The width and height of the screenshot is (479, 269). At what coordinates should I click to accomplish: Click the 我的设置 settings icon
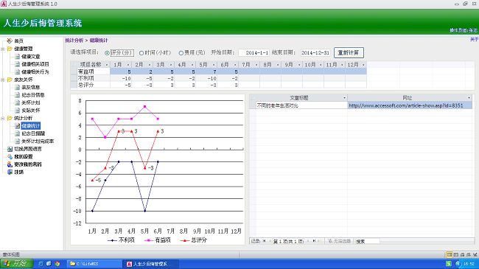10,156
